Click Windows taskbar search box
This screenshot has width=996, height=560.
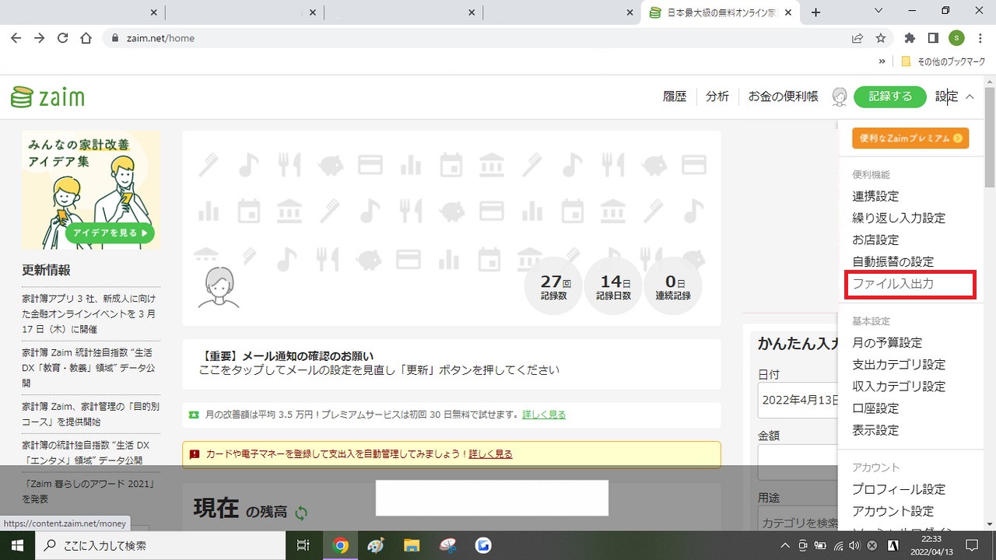(x=160, y=545)
